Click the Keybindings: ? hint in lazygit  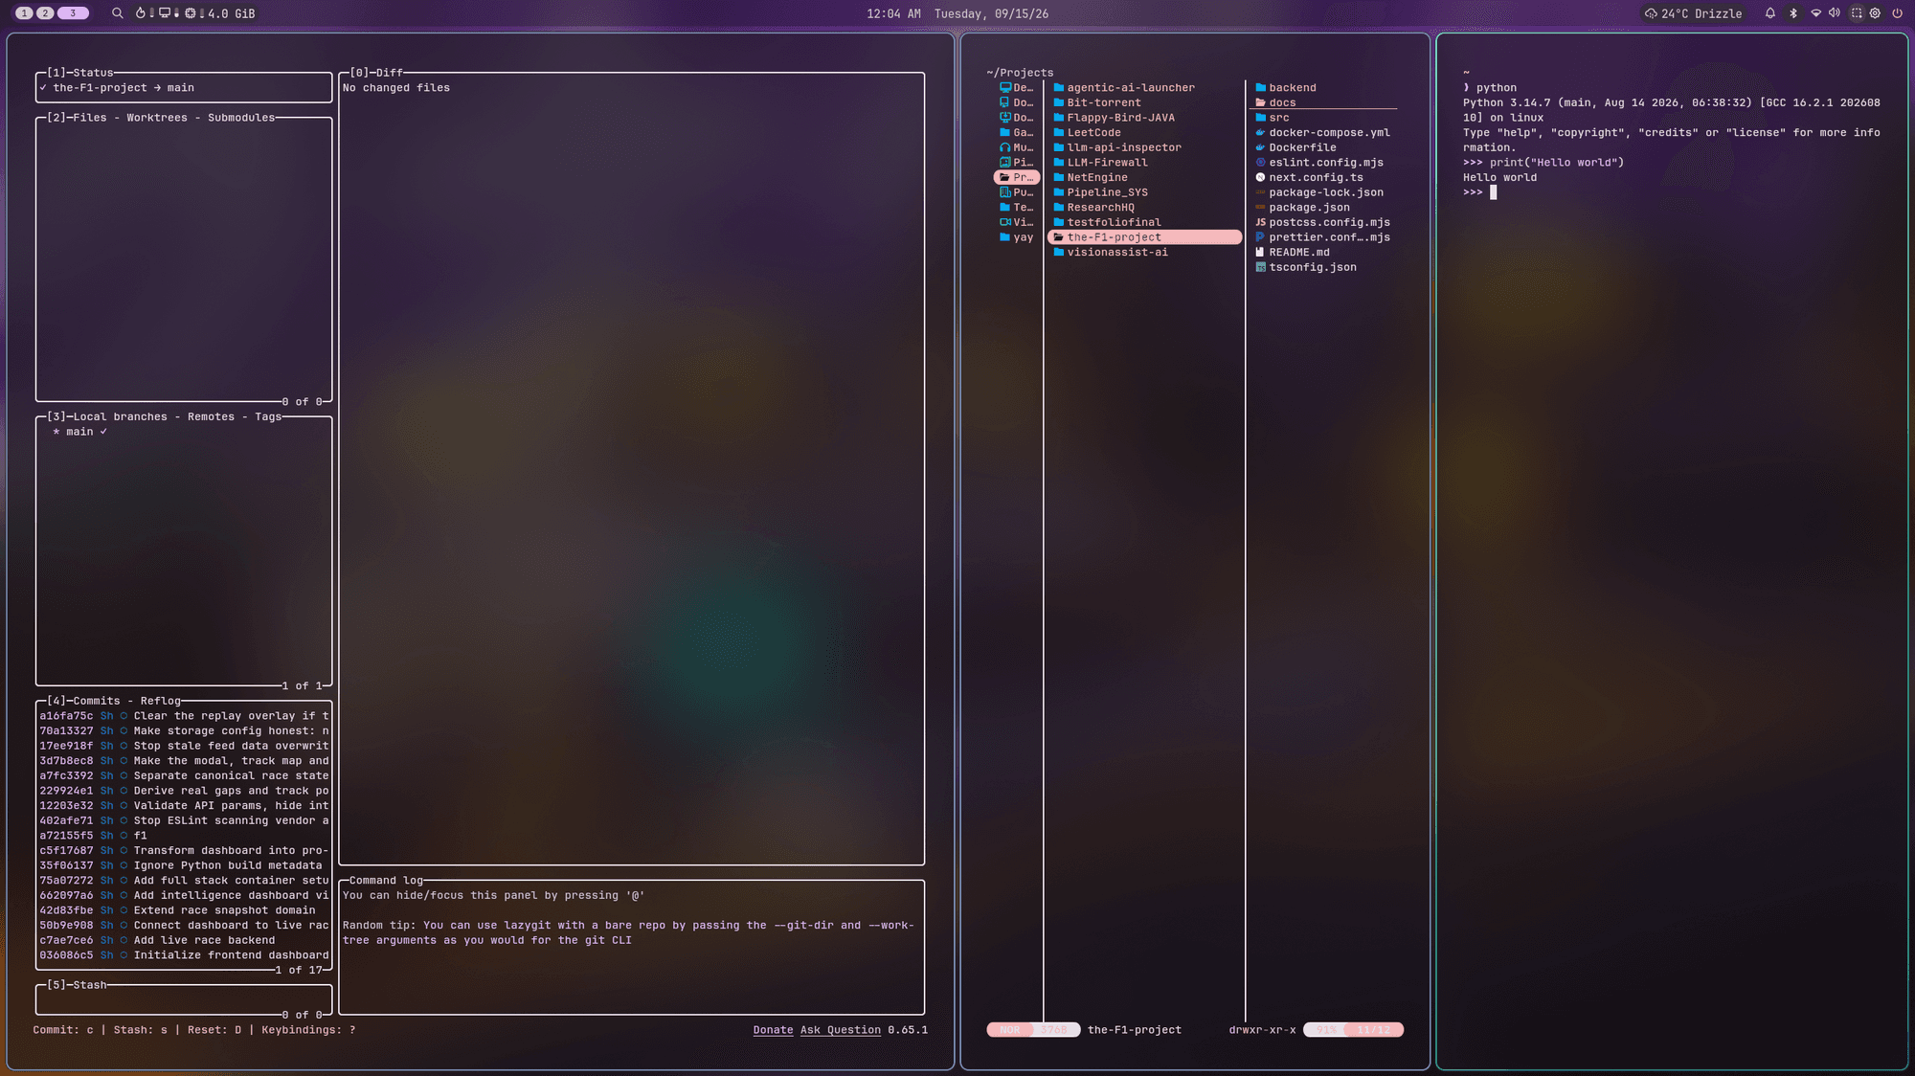(x=308, y=1030)
